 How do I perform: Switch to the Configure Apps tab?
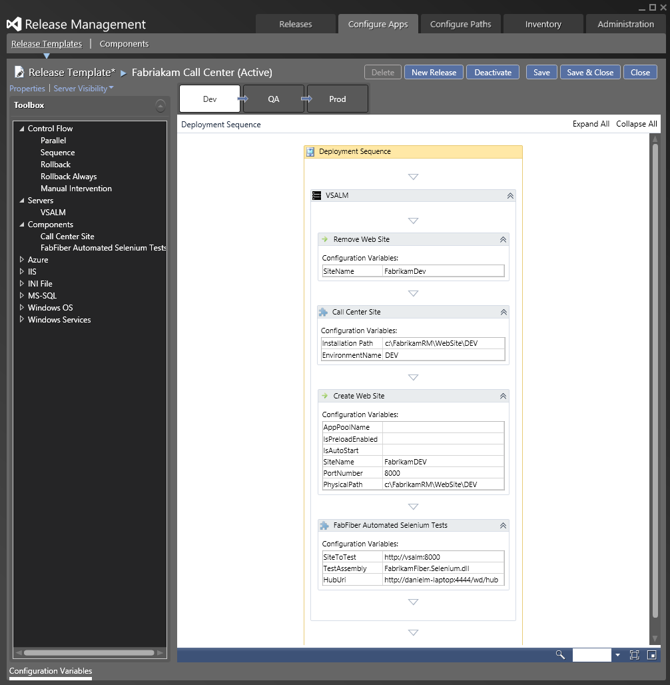[x=378, y=24]
